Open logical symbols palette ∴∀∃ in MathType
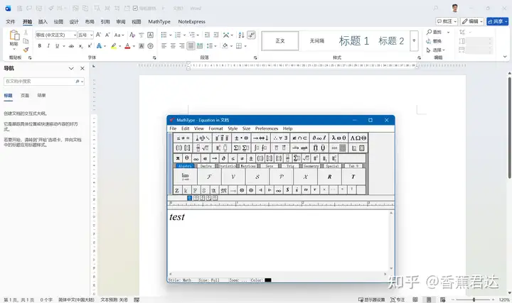This screenshot has height=303, width=512. [x=280, y=138]
